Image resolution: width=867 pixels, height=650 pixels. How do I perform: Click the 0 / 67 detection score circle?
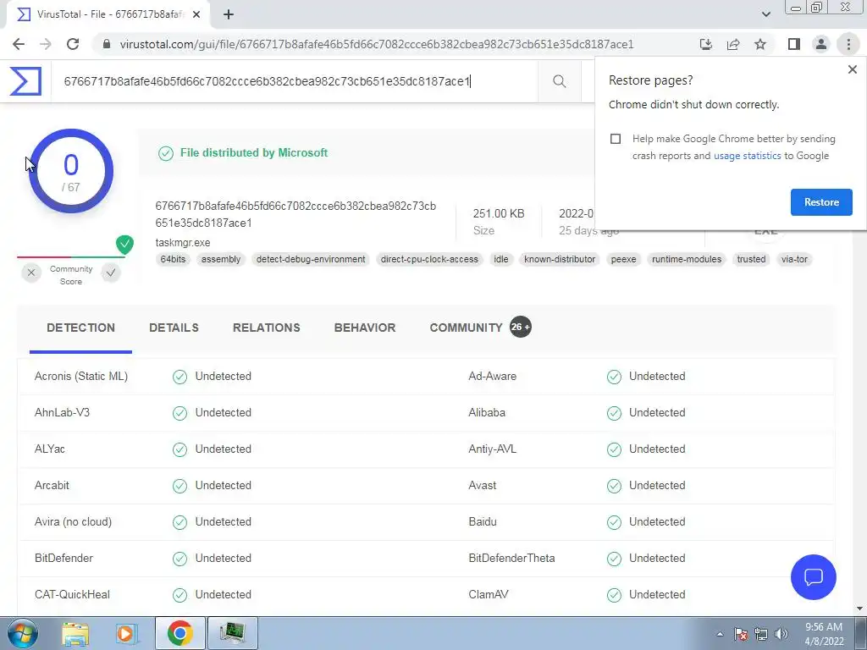[x=71, y=171]
